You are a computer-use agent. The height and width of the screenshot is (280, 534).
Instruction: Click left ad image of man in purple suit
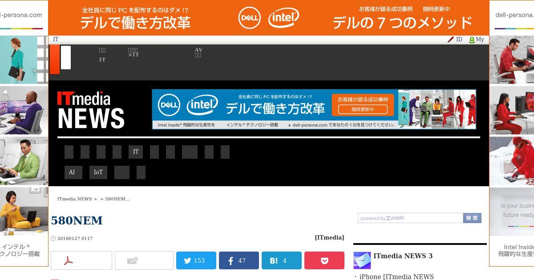(x=24, y=110)
